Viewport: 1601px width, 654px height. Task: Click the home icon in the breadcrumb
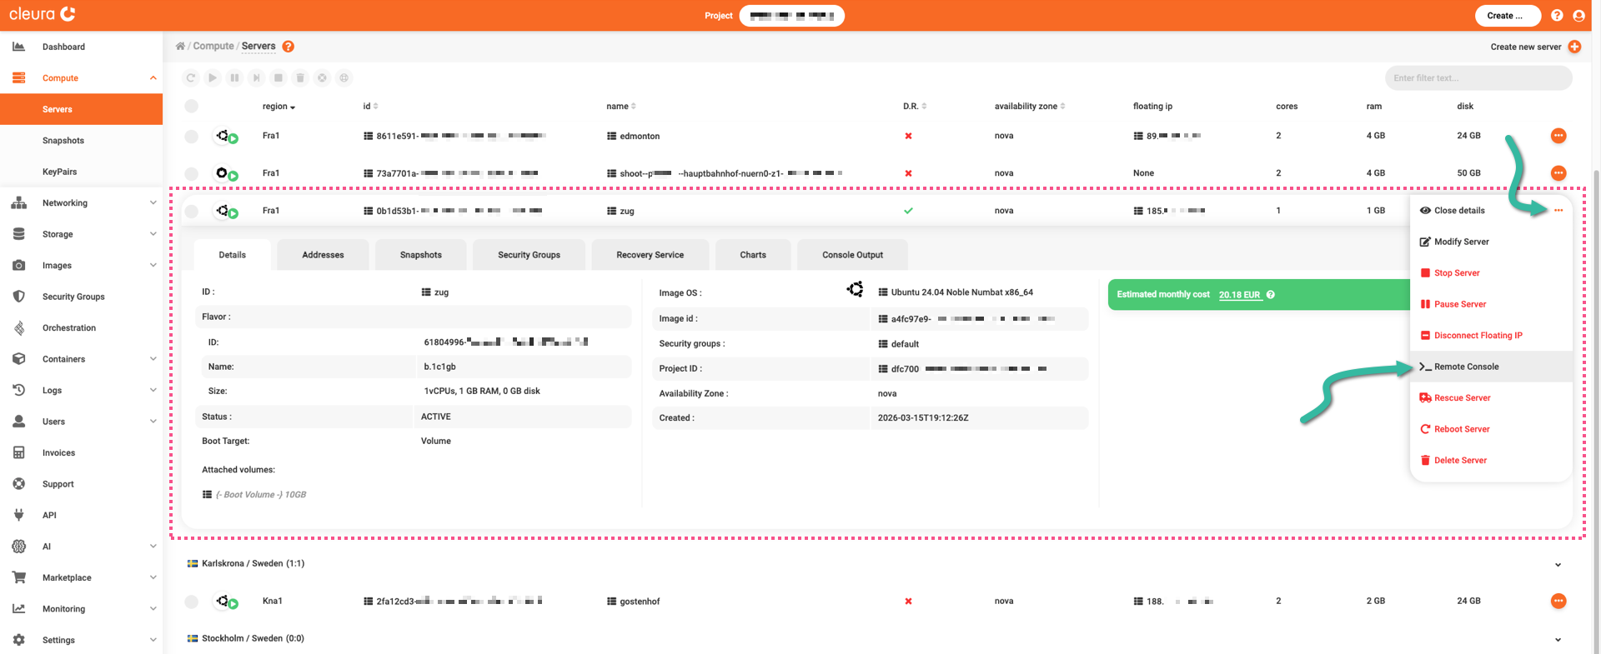click(x=180, y=47)
